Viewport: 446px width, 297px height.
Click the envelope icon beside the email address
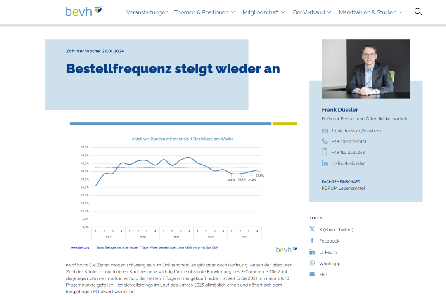pos(325,131)
